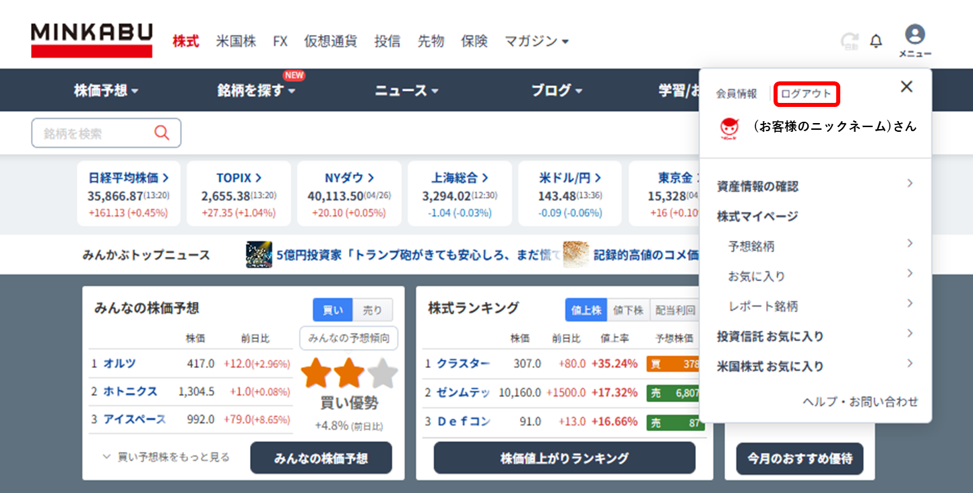Open the 5億円投資家 news headline
The height and width of the screenshot is (493, 973).
[x=418, y=255]
